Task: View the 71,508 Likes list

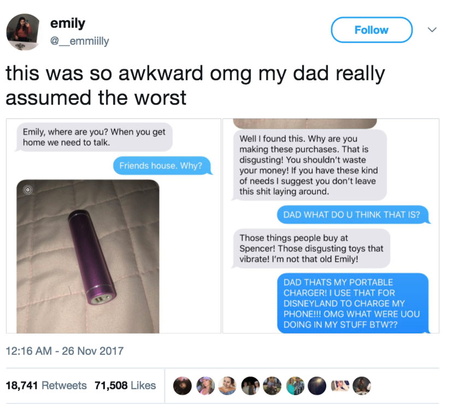Action: click(125, 385)
